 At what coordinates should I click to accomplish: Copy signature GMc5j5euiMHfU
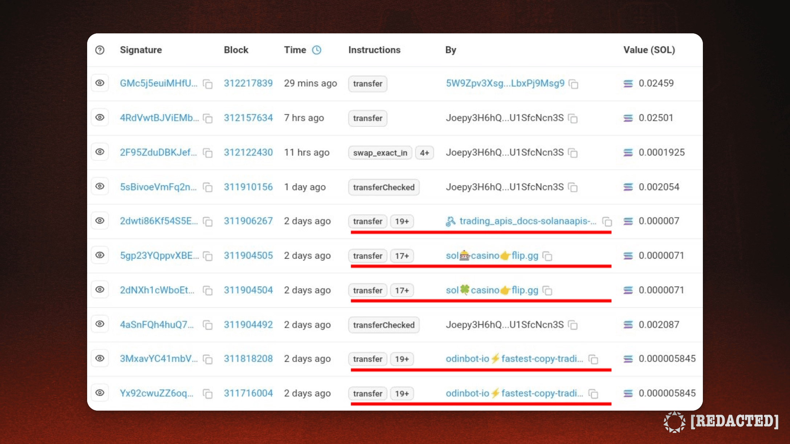[208, 84]
